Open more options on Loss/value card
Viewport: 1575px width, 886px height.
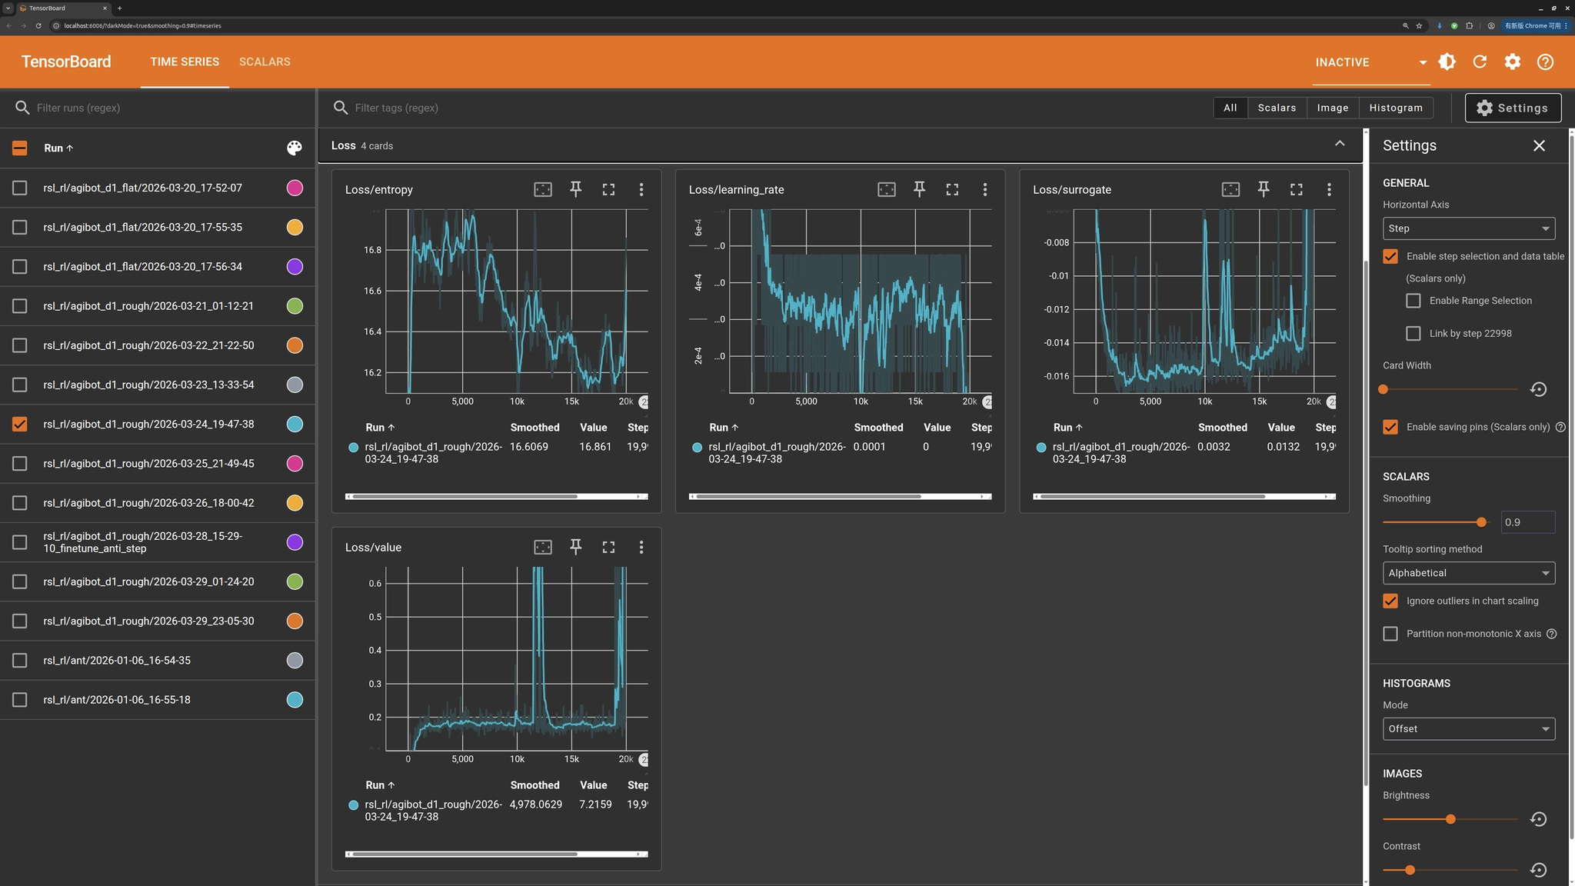[641, 547]
